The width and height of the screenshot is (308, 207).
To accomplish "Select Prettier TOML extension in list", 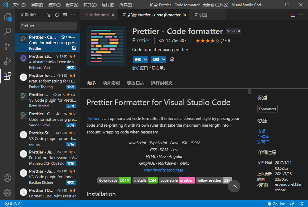I will tap(48, 193).
